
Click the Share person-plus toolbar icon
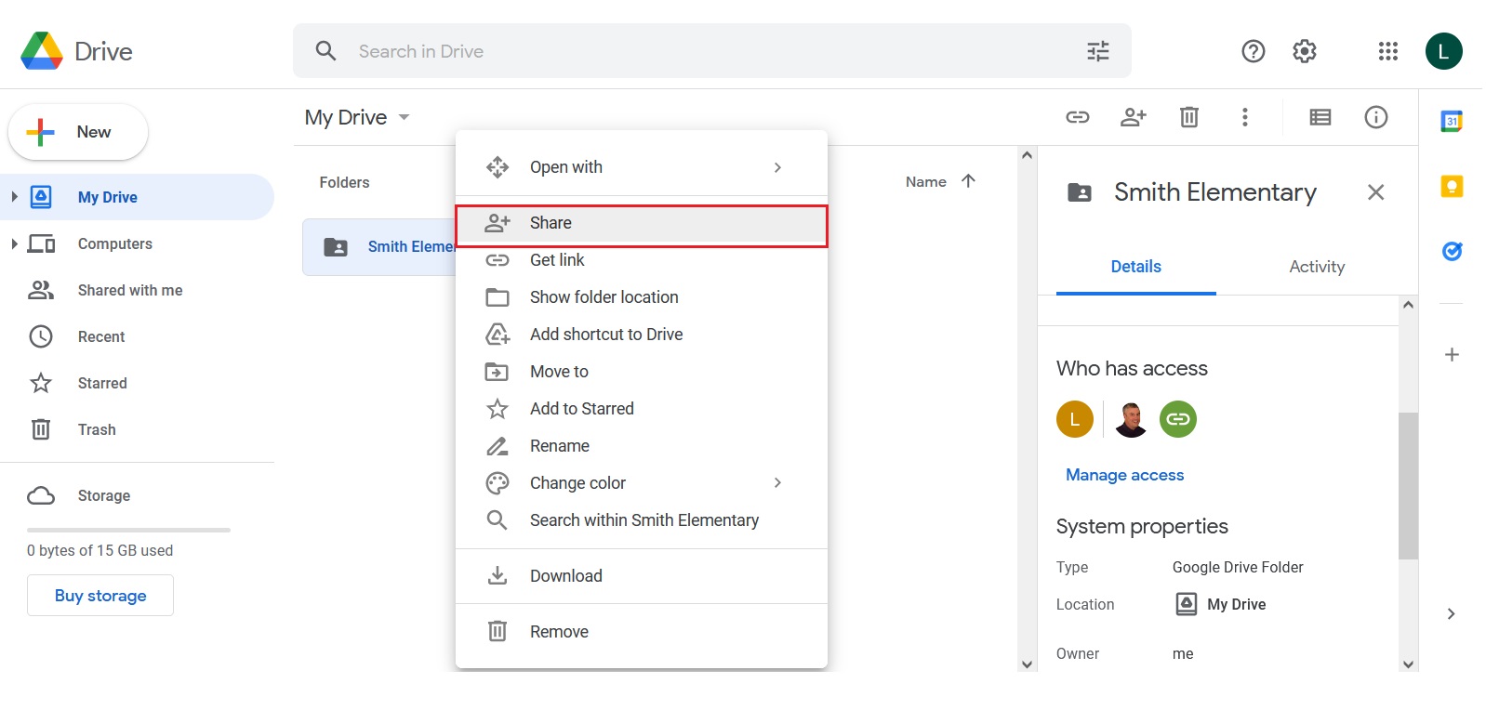1134,117
